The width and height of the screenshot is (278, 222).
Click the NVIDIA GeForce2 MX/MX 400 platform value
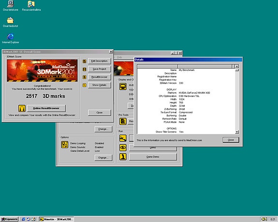point(194,93)
